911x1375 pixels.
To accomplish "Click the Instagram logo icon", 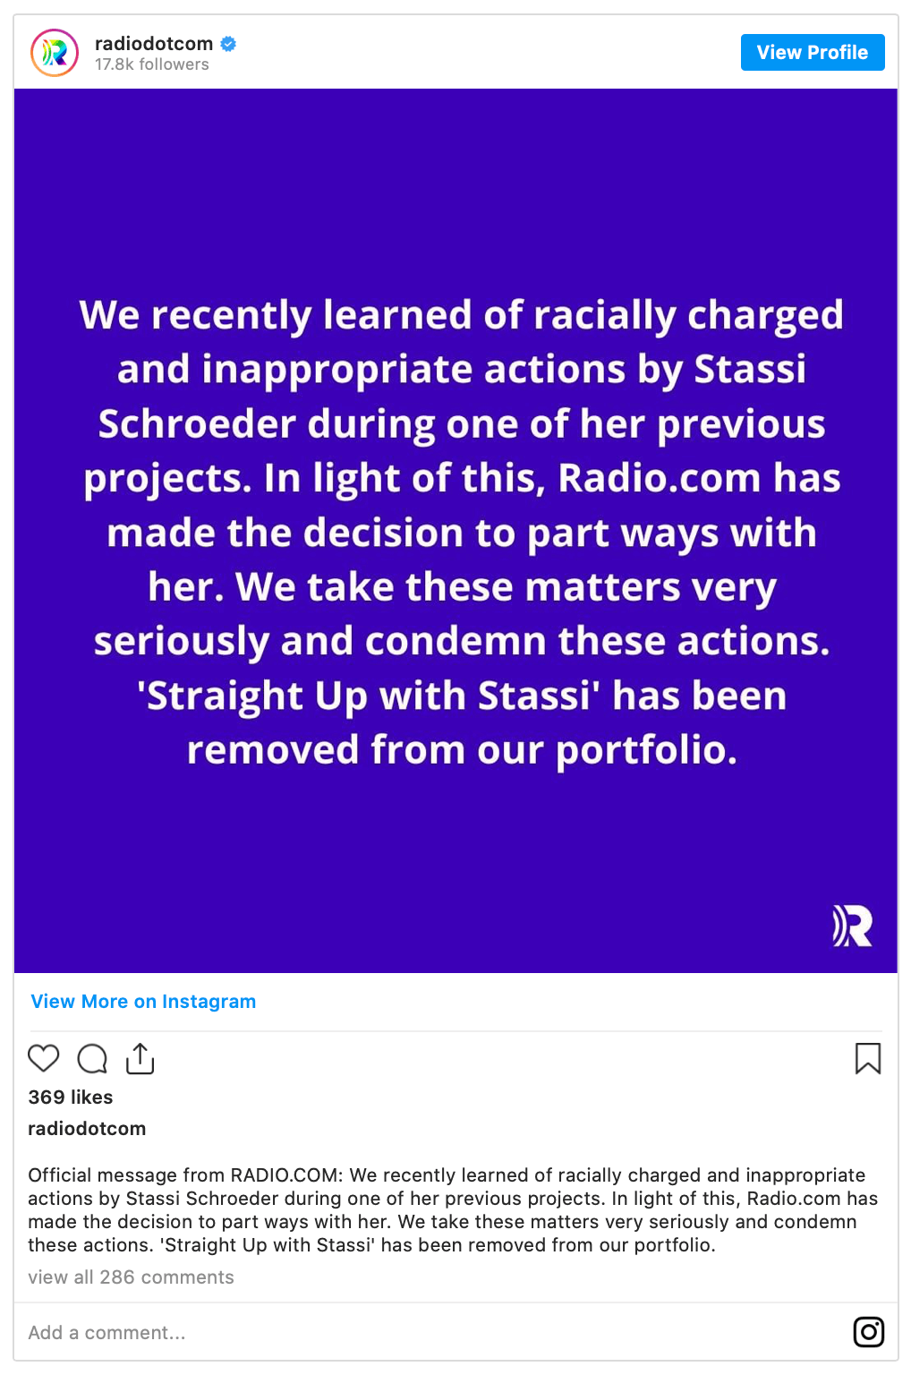I will pyautogui.click(x=868, y=1332).
